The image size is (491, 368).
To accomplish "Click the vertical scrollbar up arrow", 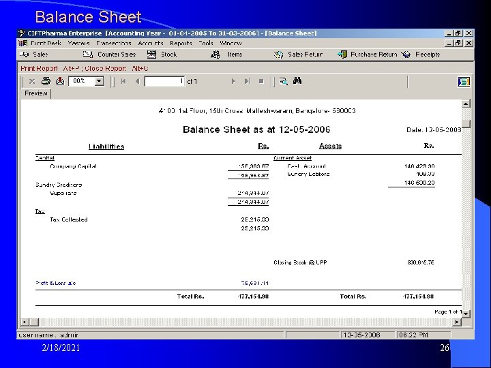I will [466, 104].
